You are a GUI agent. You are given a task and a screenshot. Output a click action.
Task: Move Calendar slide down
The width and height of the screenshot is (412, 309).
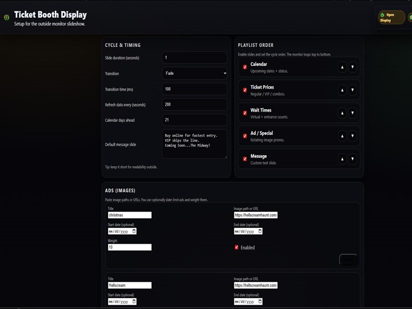pos(352,67)
